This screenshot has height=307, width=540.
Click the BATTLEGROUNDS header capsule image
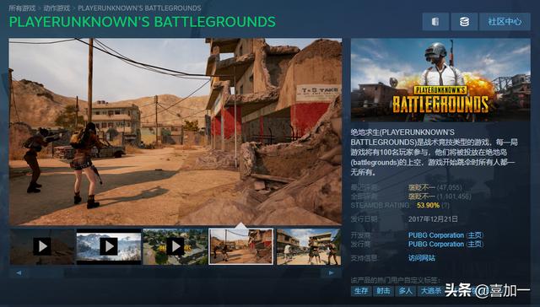440,79
